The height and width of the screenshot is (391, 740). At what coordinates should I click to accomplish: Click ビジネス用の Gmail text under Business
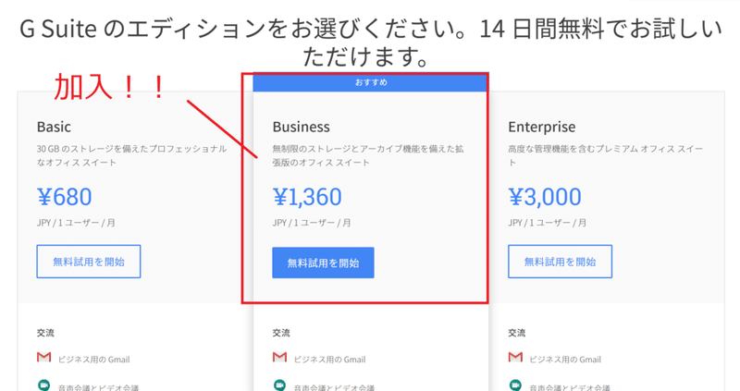[x=331, y=360]
